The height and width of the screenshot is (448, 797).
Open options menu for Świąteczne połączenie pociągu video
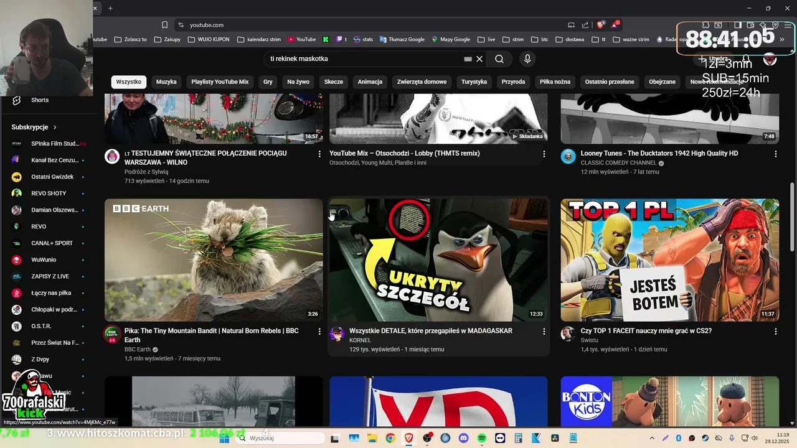coord(319,154)
